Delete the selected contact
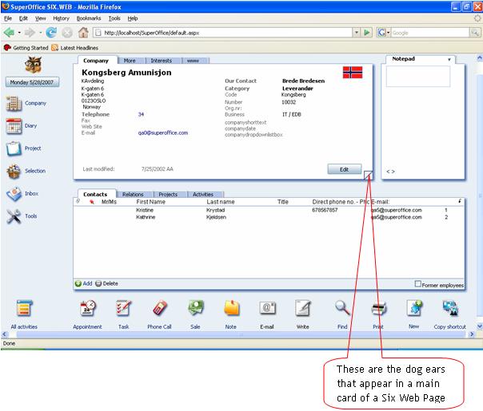Image resolution: width=483 pixels, height=411 pixels. coord(106,283)
